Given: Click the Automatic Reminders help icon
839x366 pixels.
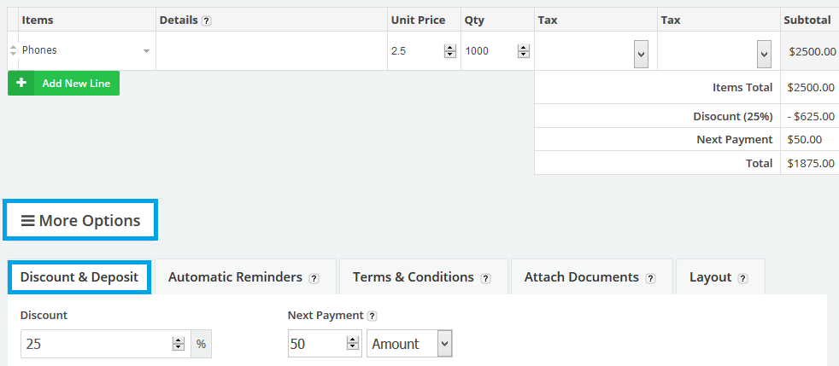Looking at the screenshot, I should [314, 278].
